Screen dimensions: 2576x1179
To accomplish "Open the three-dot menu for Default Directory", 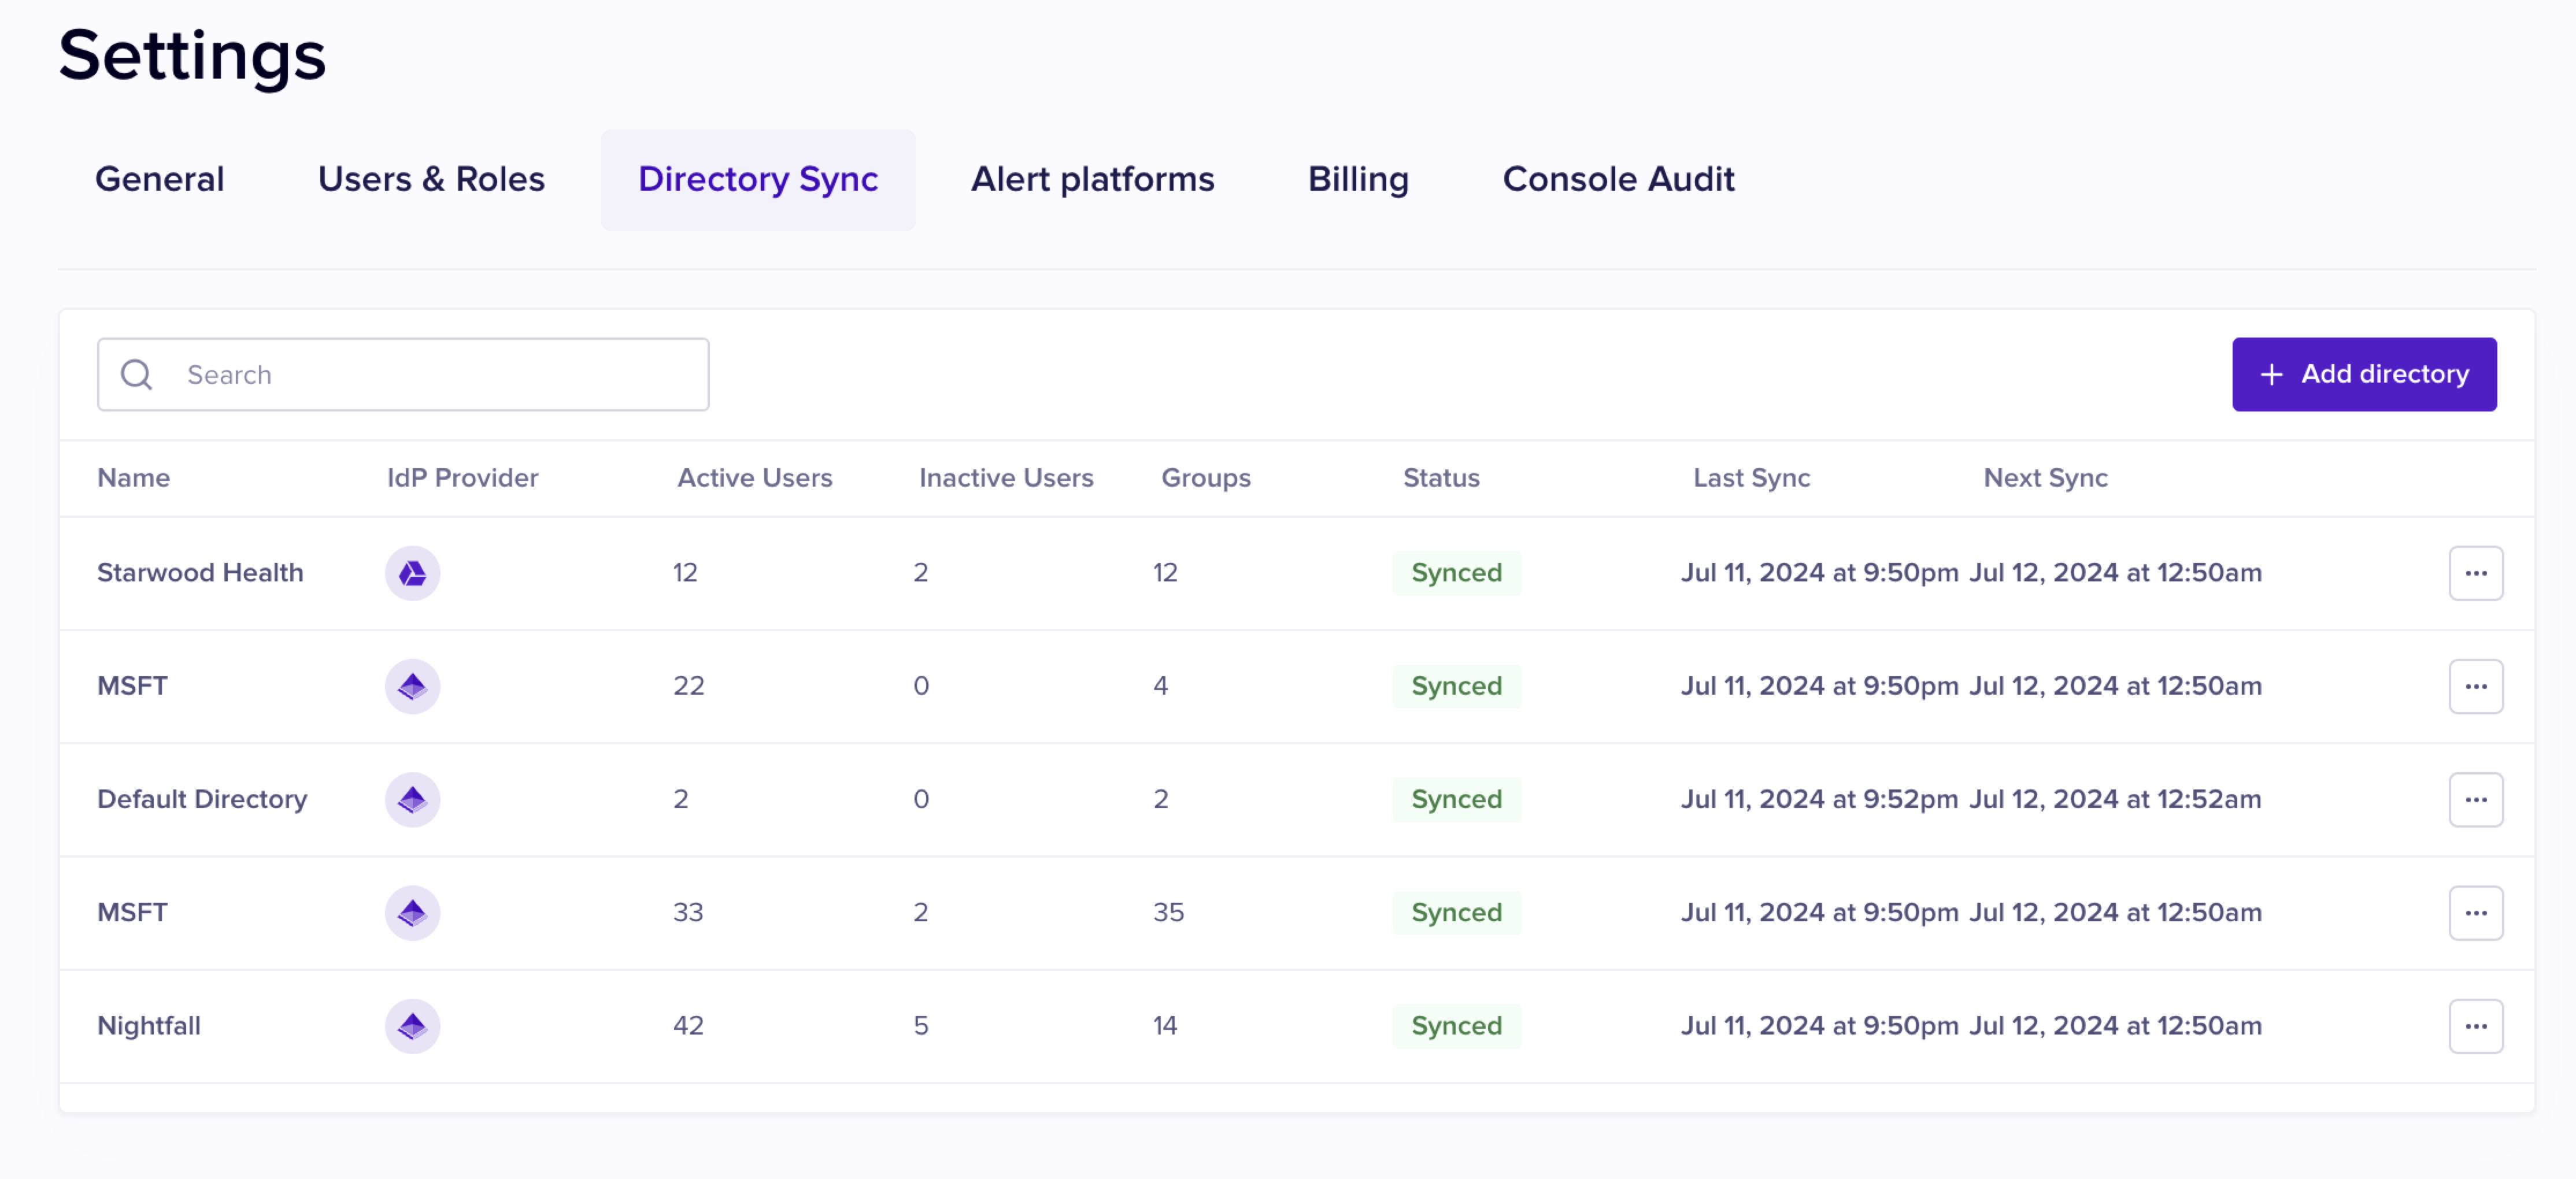I will tap(2475, 799).
